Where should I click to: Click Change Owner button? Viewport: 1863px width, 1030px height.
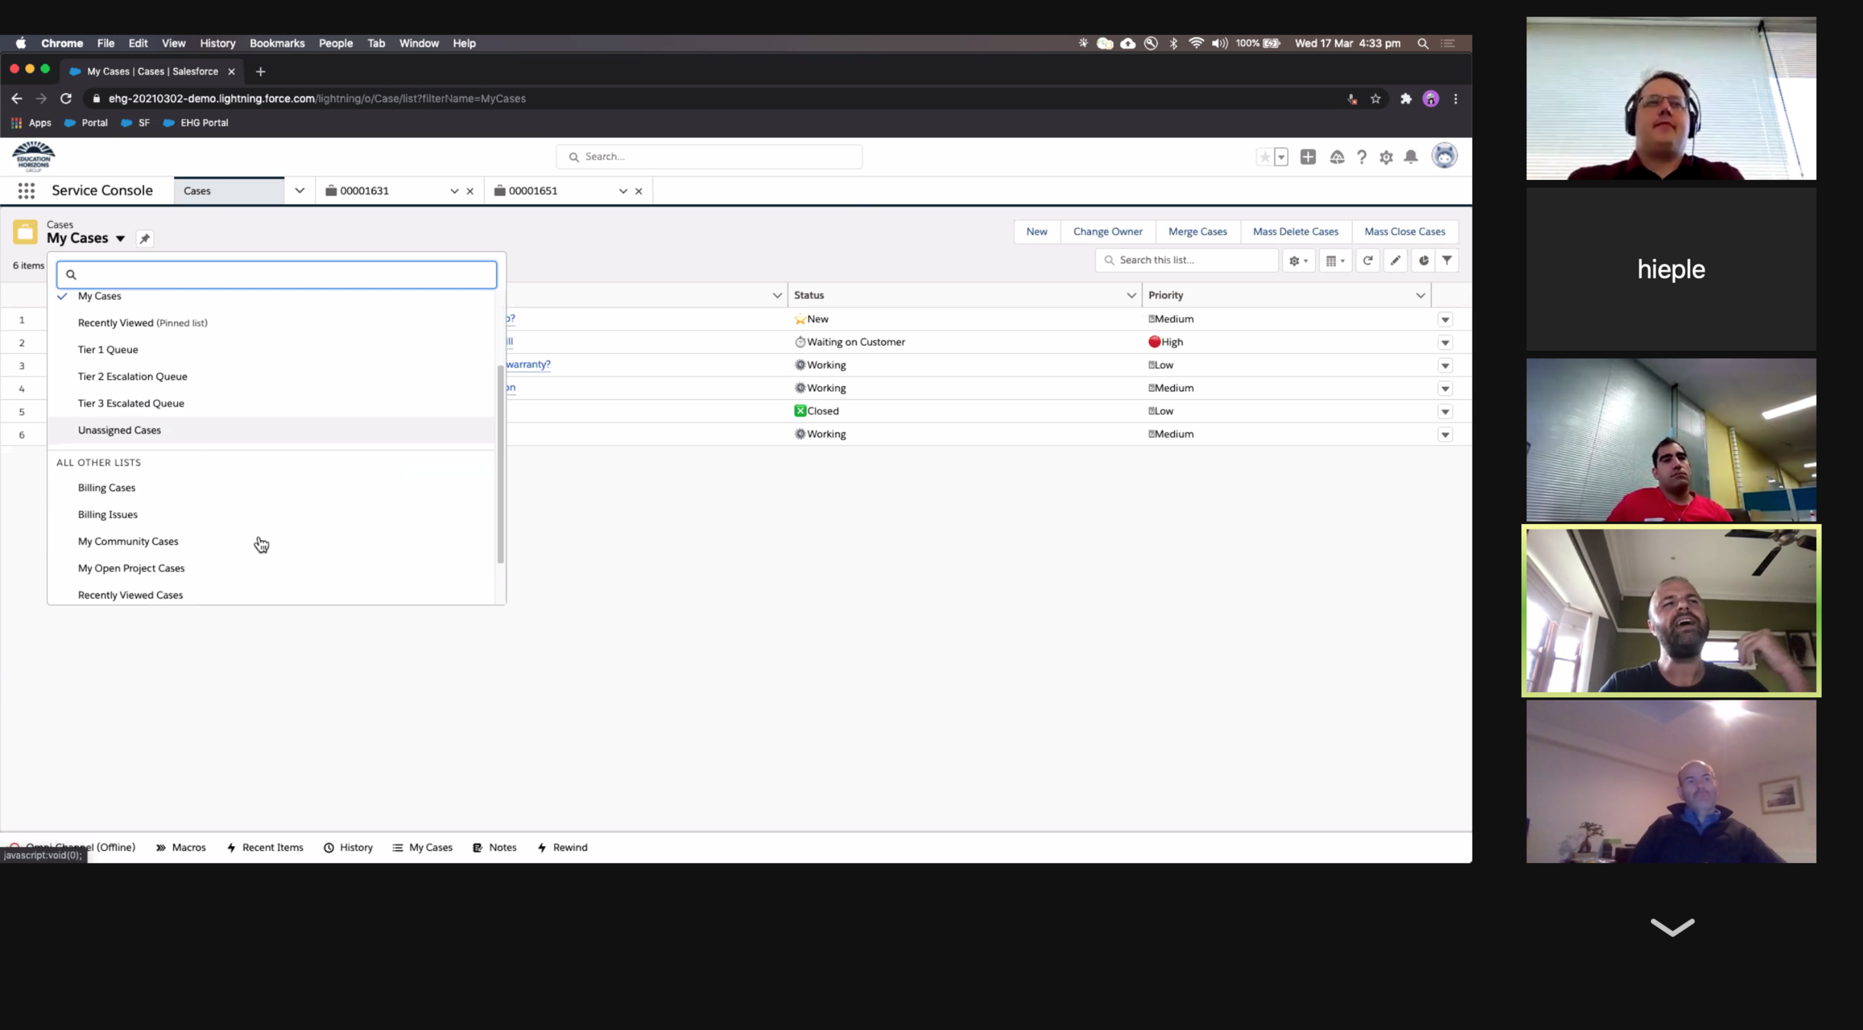pyautogui.click(x=1107, y=232)
